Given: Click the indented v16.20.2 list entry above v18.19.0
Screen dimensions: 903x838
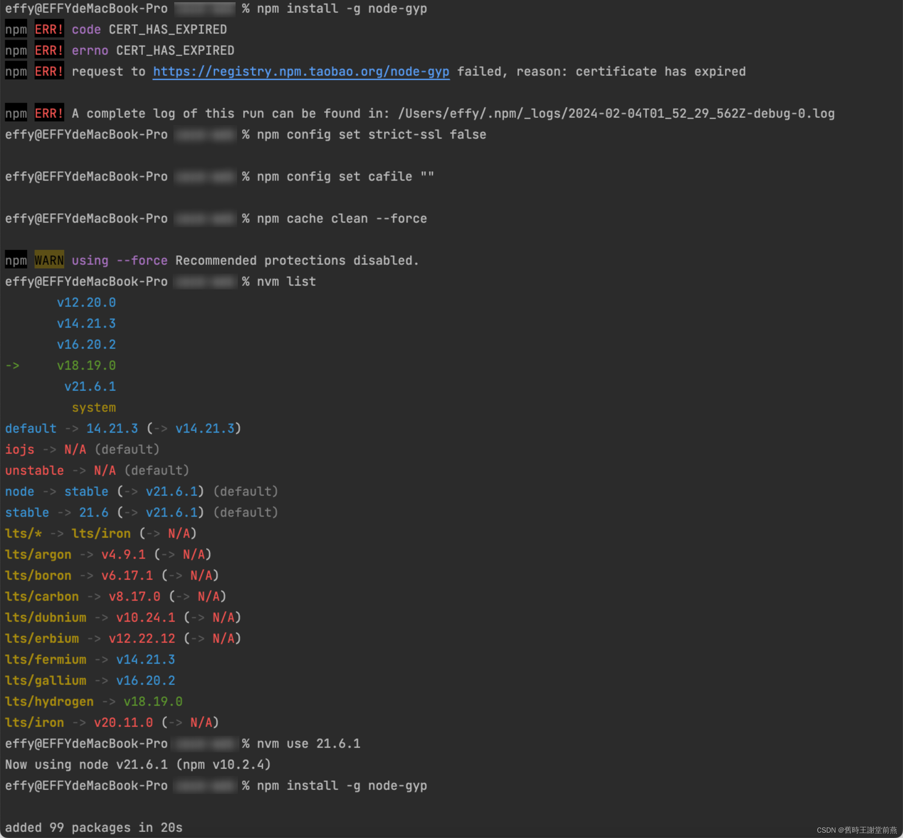Looking at the screenshot, I should pos(86,345).
